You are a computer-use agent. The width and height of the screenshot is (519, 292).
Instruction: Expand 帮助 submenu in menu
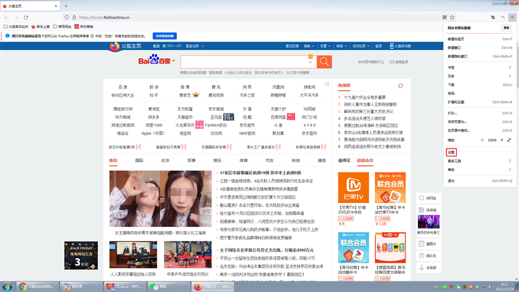pyautogui.click(x=479, y=169)
